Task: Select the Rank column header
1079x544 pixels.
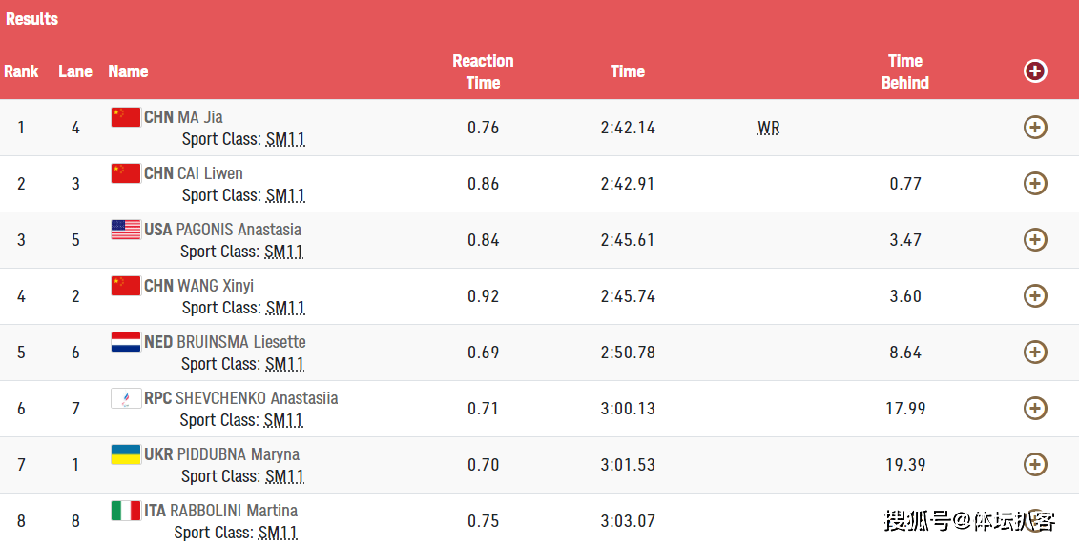Action: pos(21,71)
